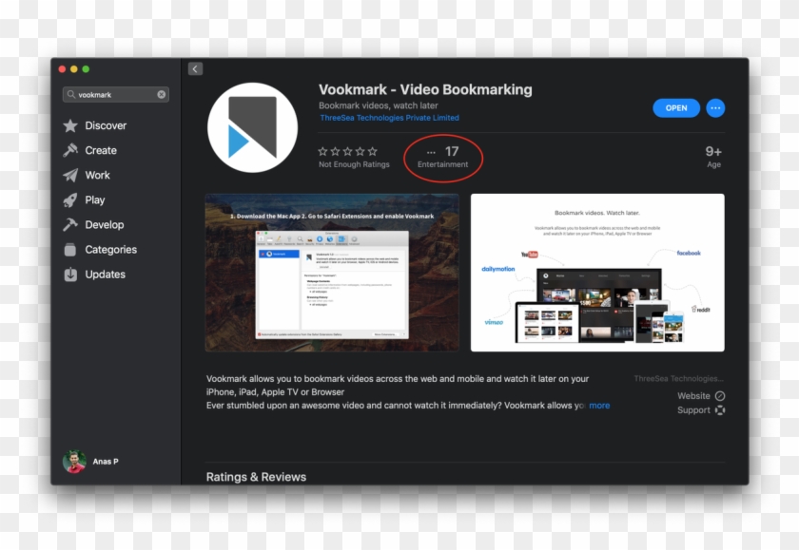The image size is (799, 550).
Task: Click the Develop wrench icon
Action: coord(70,225)
